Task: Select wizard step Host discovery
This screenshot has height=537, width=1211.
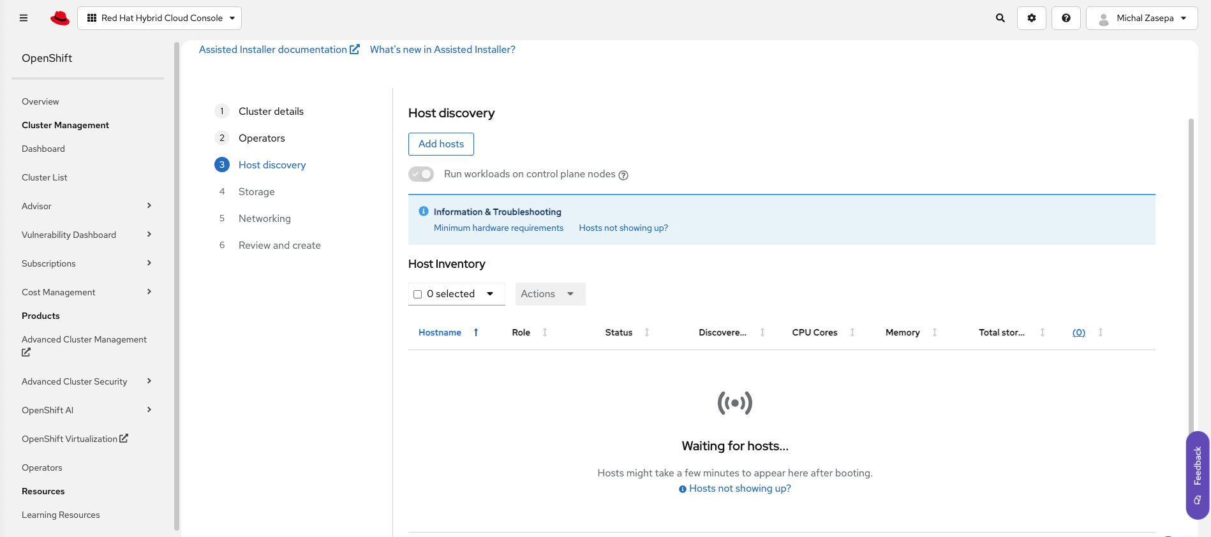Action: tap(272, 165)
